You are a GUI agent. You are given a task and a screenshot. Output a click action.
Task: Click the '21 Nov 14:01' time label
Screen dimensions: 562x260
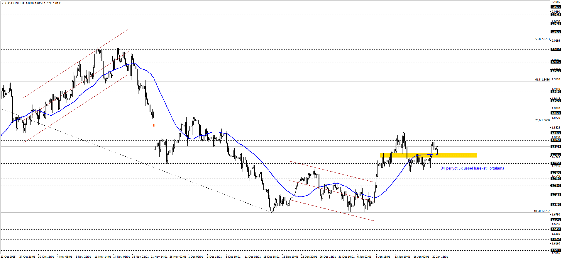[x=159, y=257]
